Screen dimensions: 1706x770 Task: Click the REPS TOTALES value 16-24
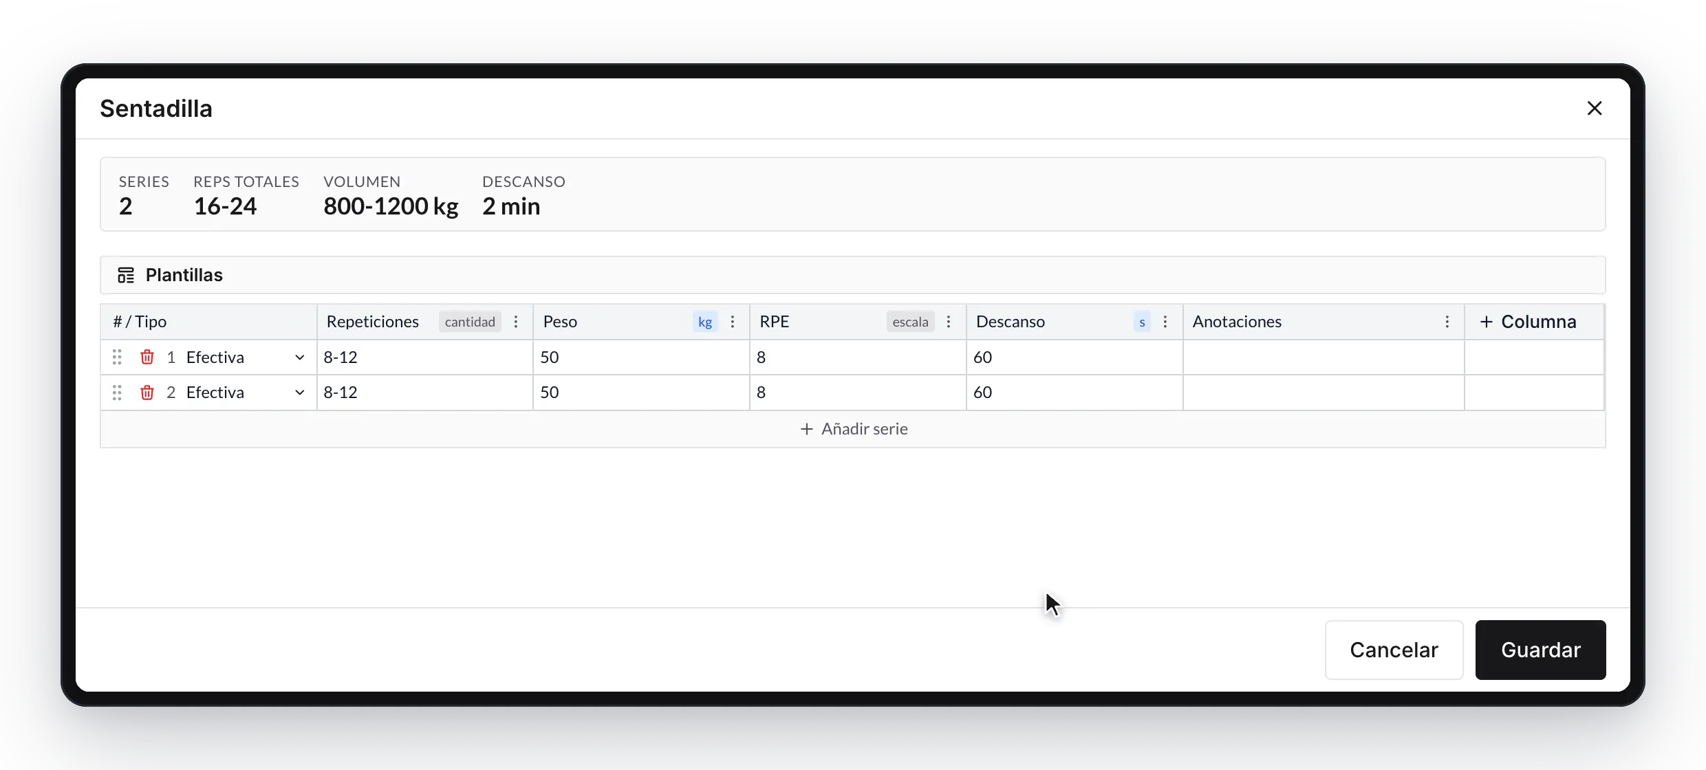225,206
